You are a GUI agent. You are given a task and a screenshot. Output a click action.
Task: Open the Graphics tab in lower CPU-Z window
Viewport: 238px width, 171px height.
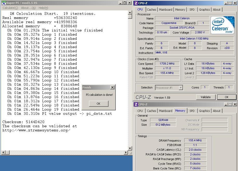pyautogui.click(x=205, y=111)
